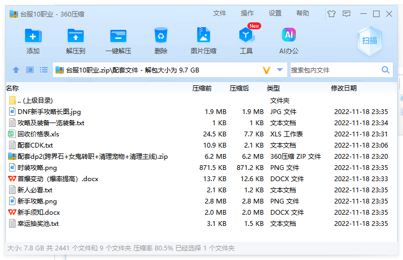
Task: Sort by the 压缩后 column header
Action: (239, 88)
